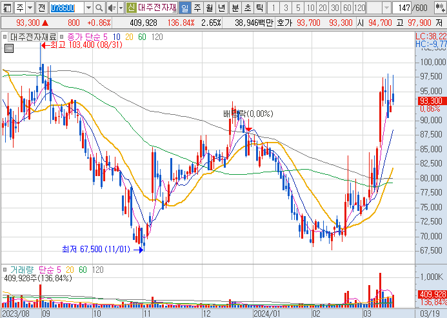Switch to the 년 yearly chart tab

[x=221, y=8]
